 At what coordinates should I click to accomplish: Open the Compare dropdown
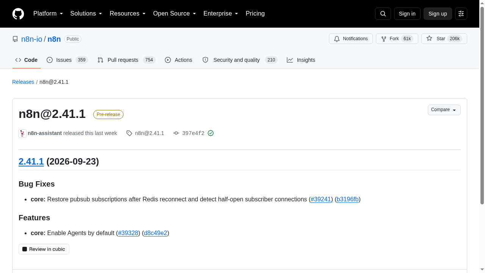(x=444, y=110)
